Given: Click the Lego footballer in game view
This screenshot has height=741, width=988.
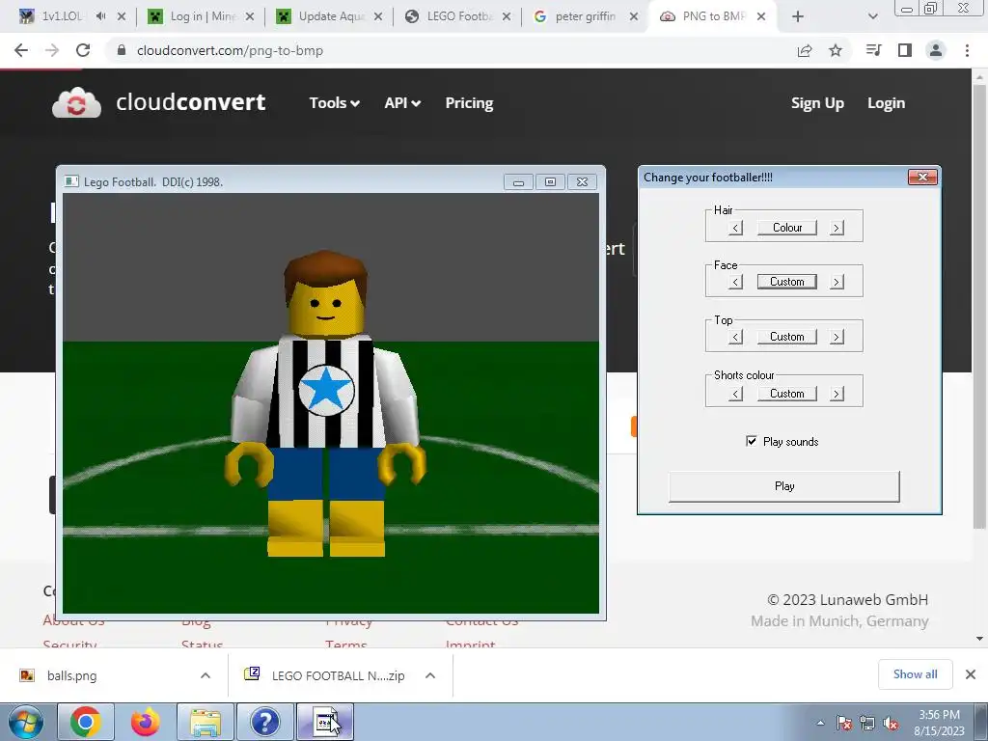Looking at the screenshot, I should pyautogui.click(x=325, y=403).
